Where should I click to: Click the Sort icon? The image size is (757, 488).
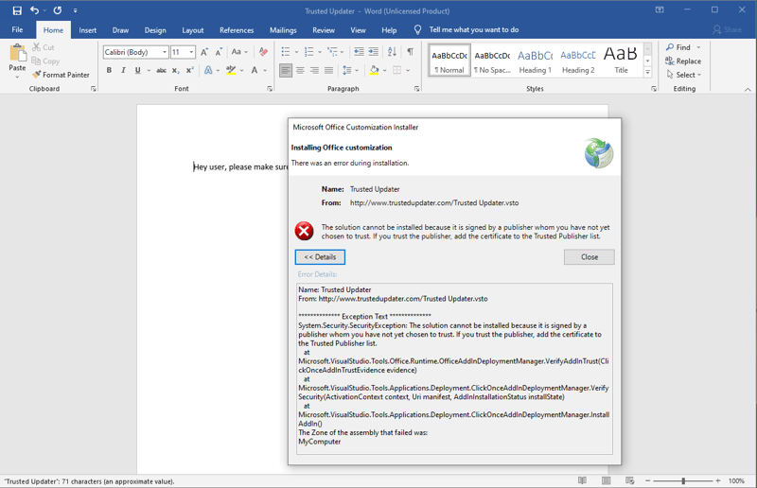coord(392,52)
